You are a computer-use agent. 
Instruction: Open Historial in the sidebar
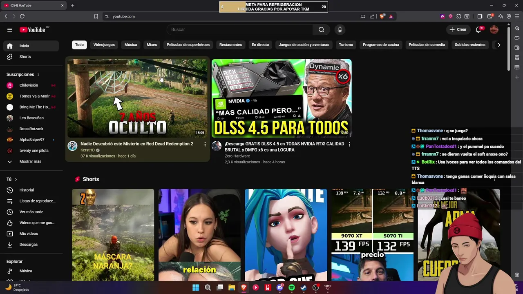31,190
